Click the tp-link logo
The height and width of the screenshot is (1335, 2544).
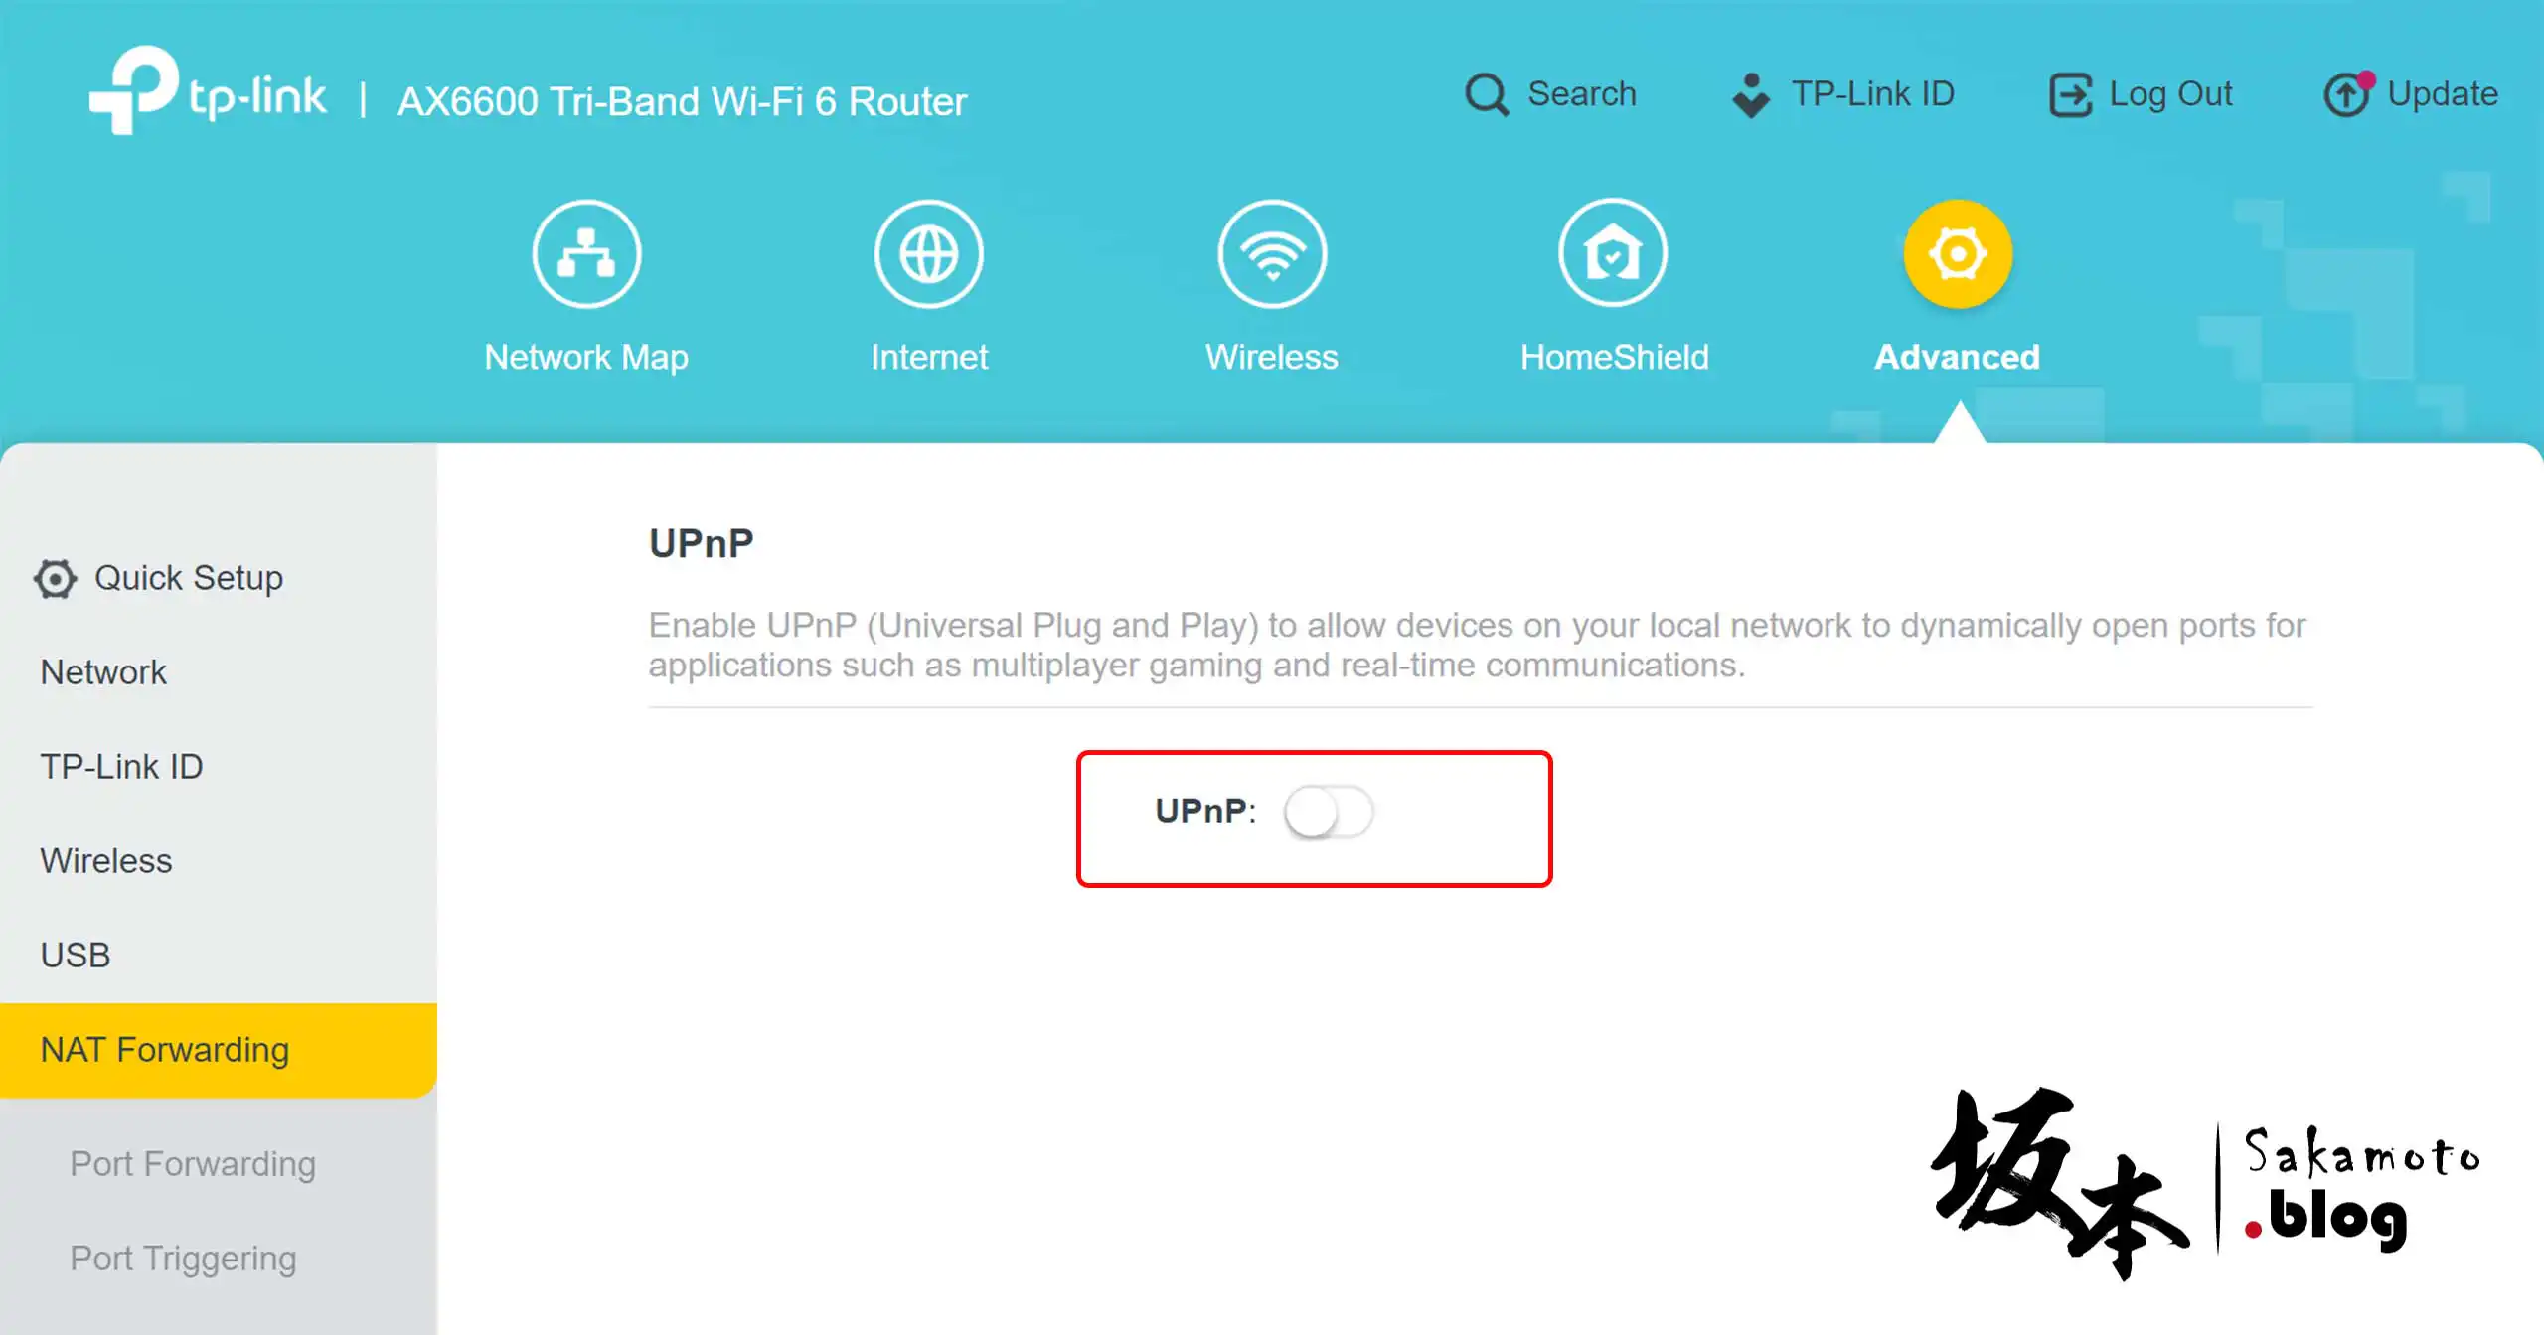208,91
